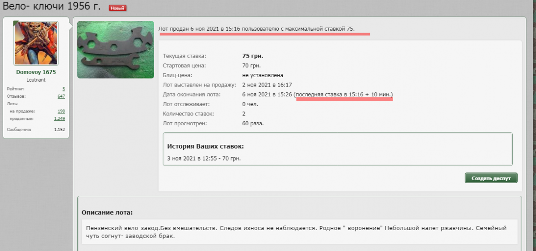Click the lot title Вело- ключи 1956 г.
Viewport: 536px width, 251px height.
(52, 7)
